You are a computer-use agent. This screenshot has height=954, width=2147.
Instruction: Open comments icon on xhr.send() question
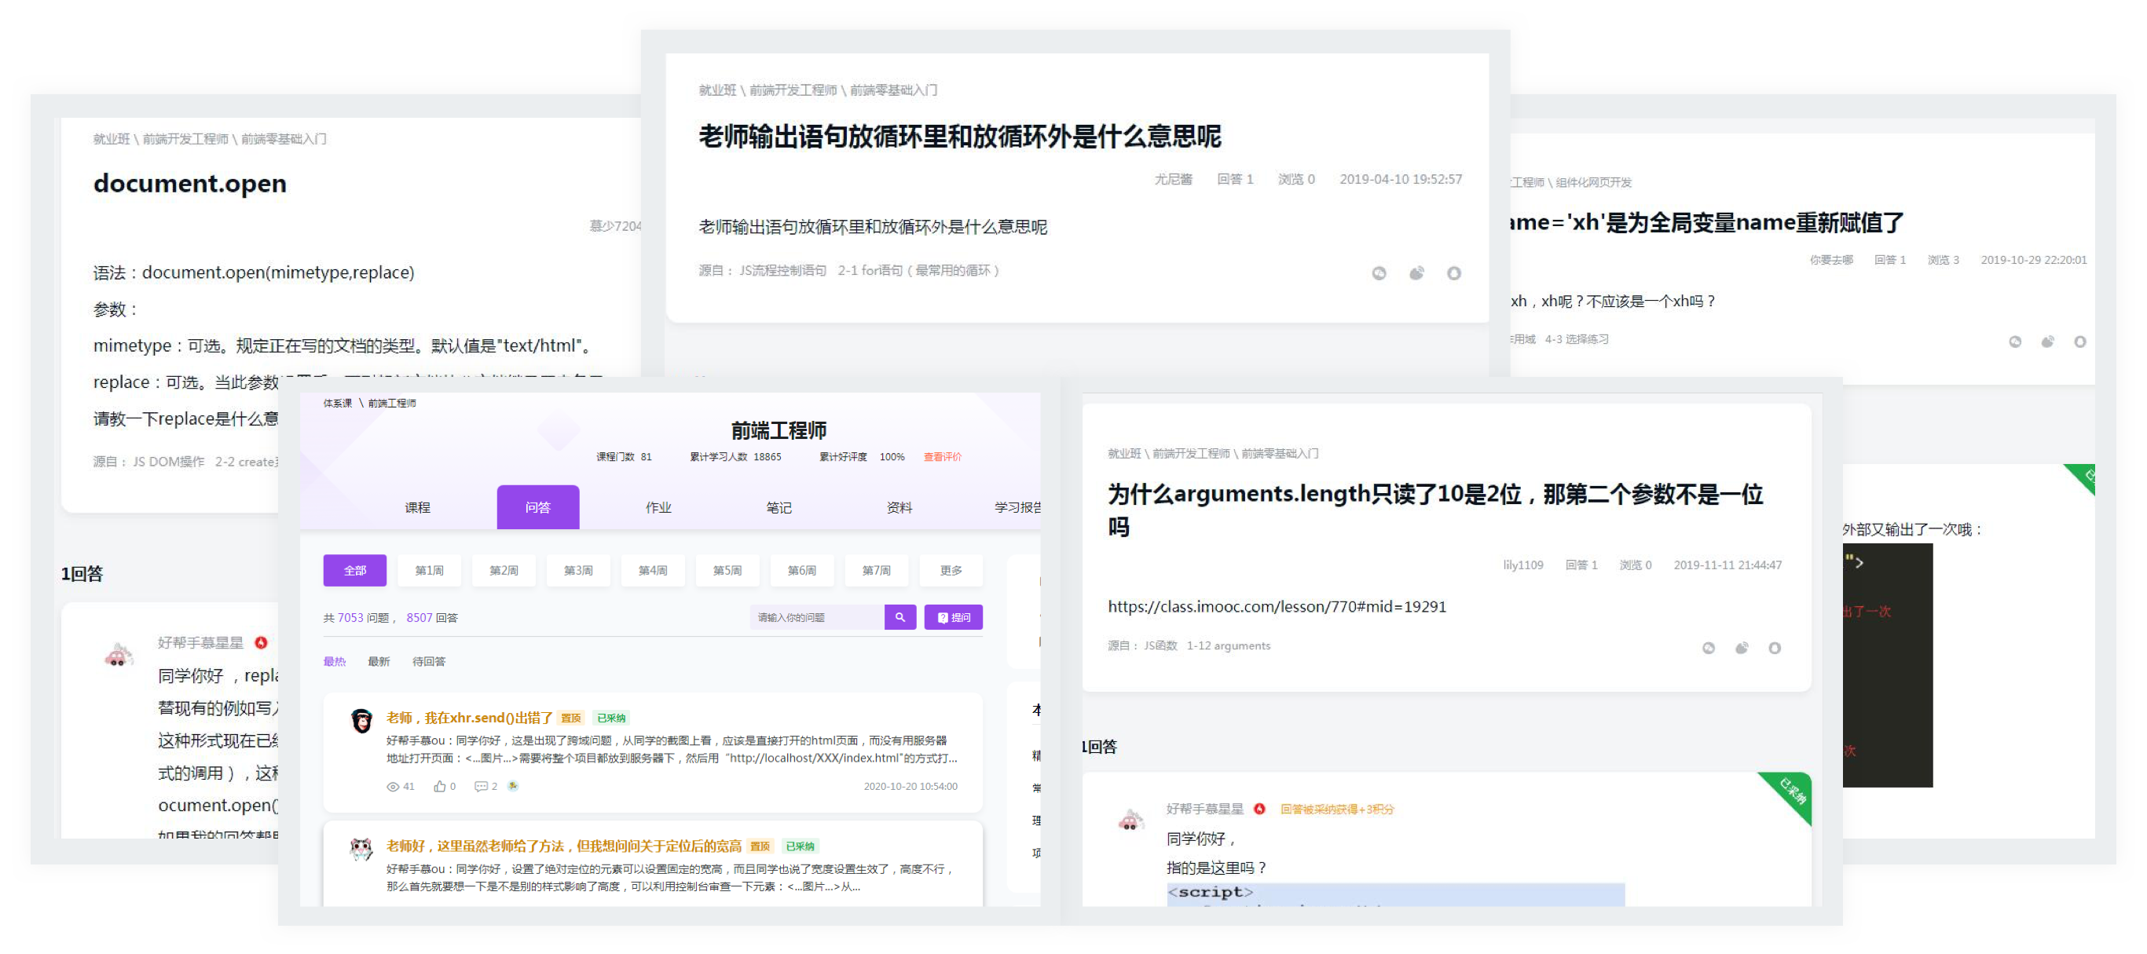click(x=481, y=787)
